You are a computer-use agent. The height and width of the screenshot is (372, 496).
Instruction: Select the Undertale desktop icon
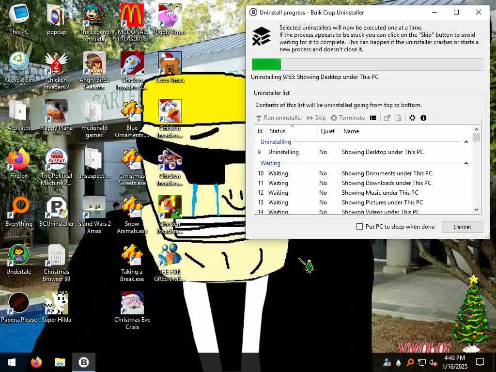(19, 260)
